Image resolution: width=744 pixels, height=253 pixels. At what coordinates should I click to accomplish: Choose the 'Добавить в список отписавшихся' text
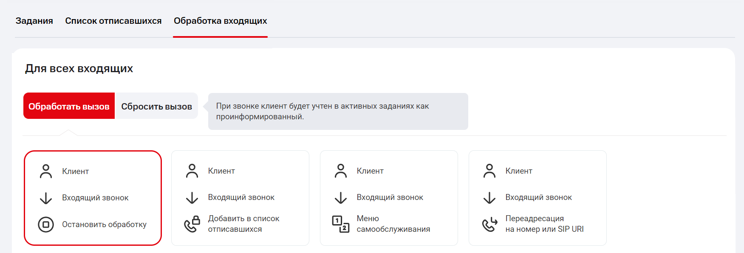tap(243, 224)
